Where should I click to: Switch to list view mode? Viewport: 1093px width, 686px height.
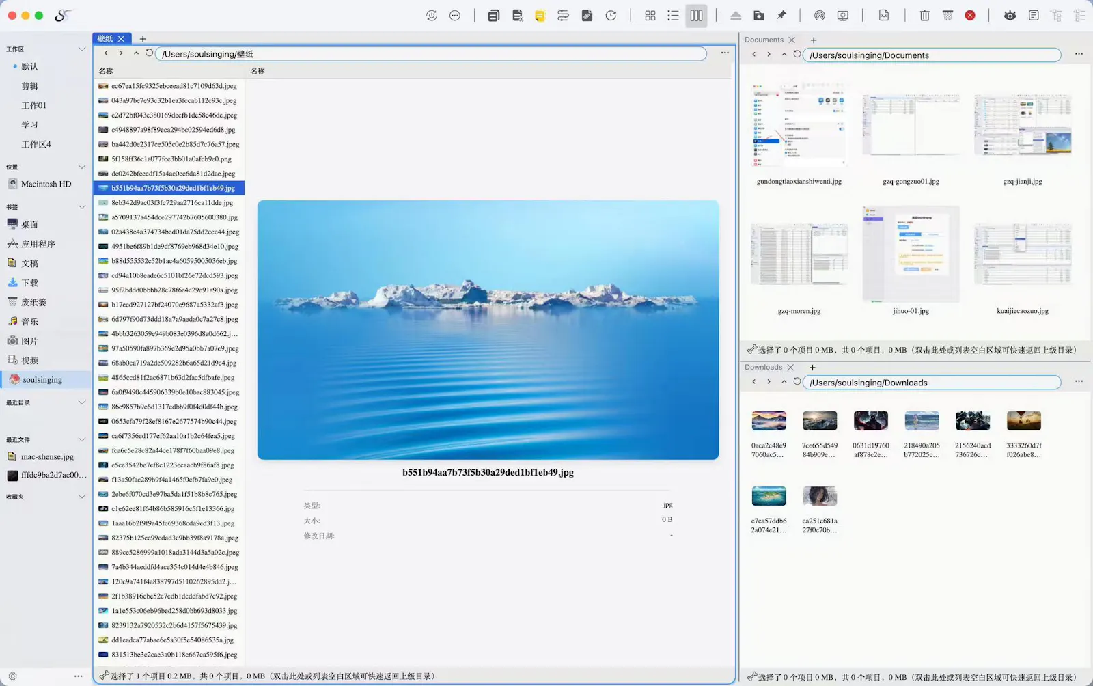coord(673,16)
